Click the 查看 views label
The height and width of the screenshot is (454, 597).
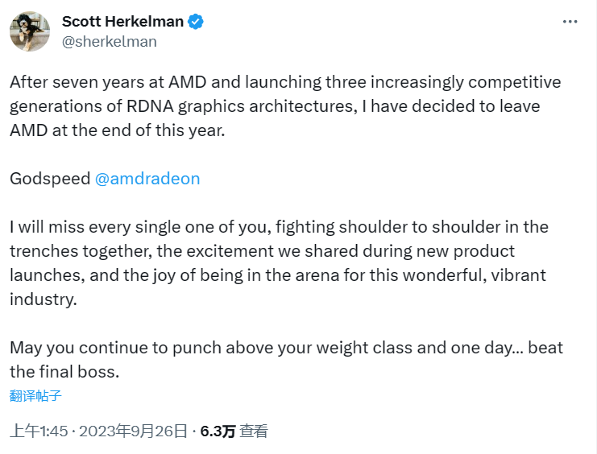(x=254, y=431)
